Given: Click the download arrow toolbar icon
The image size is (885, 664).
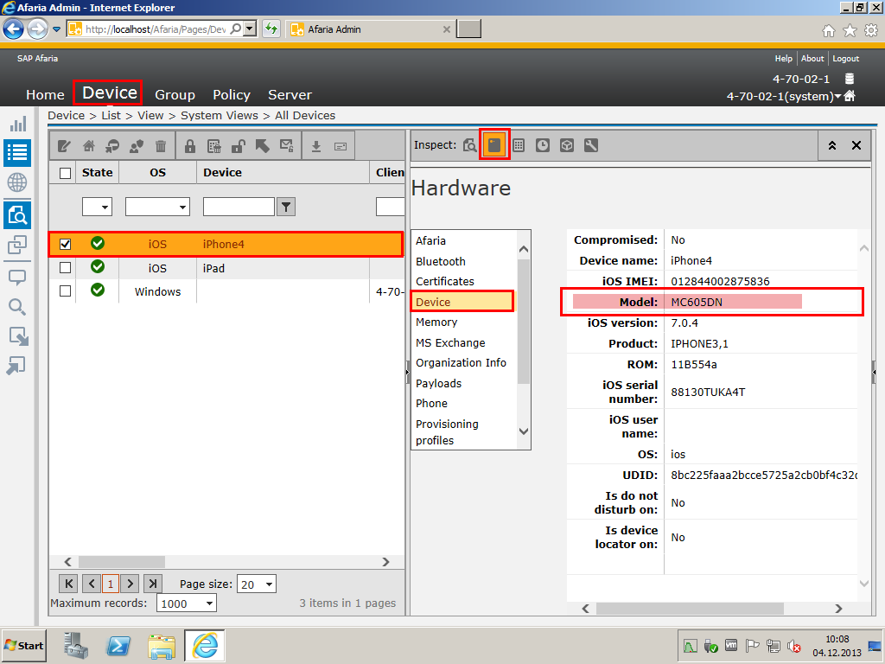Looking at the screenshot, I should point(316,146).
